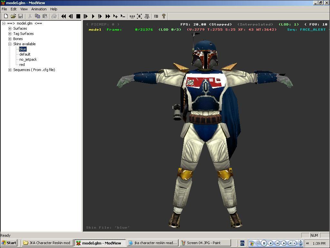Collapse the Skins available node
Image resolution: width=330 pixels, height=248 pixels.
(10, 44)
